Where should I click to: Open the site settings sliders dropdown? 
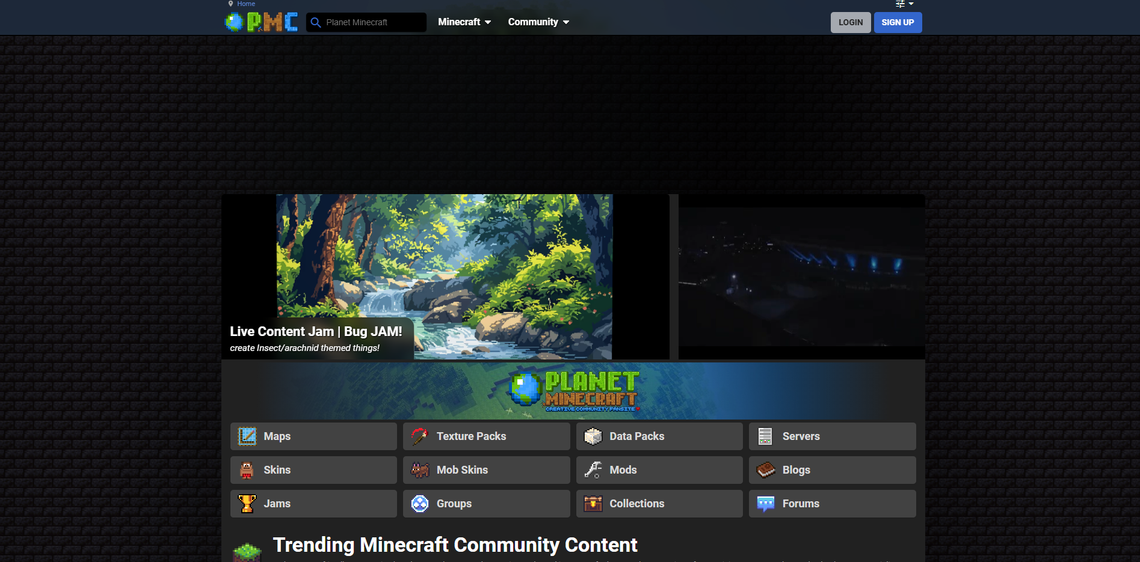[904, 4]
